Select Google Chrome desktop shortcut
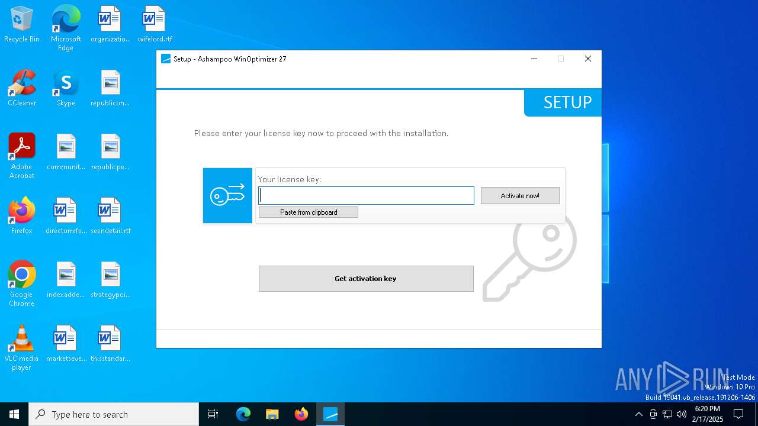 (x=22, y=284)
